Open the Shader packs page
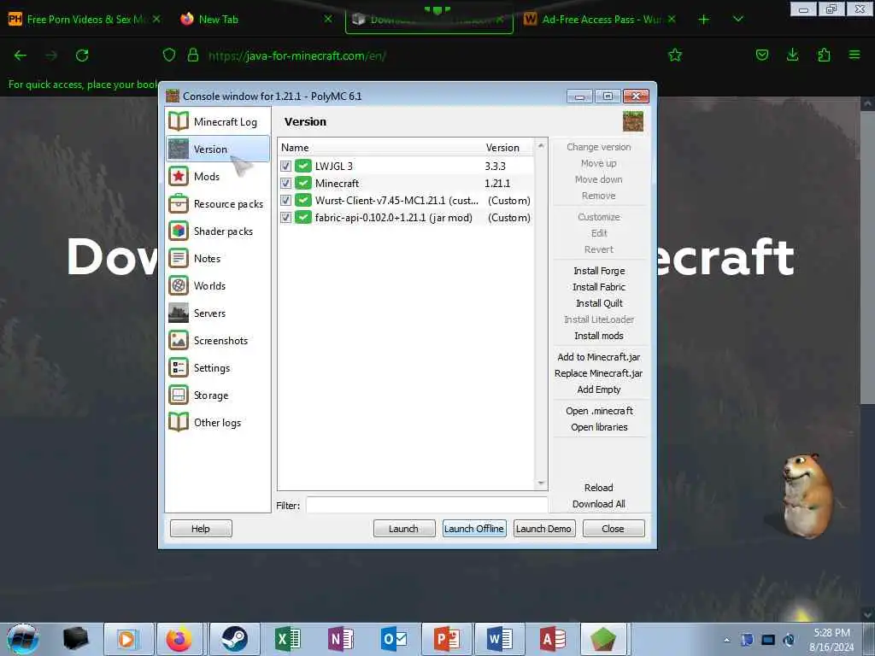The width and height of the screenshot is (875, 656). click(218, 231)
